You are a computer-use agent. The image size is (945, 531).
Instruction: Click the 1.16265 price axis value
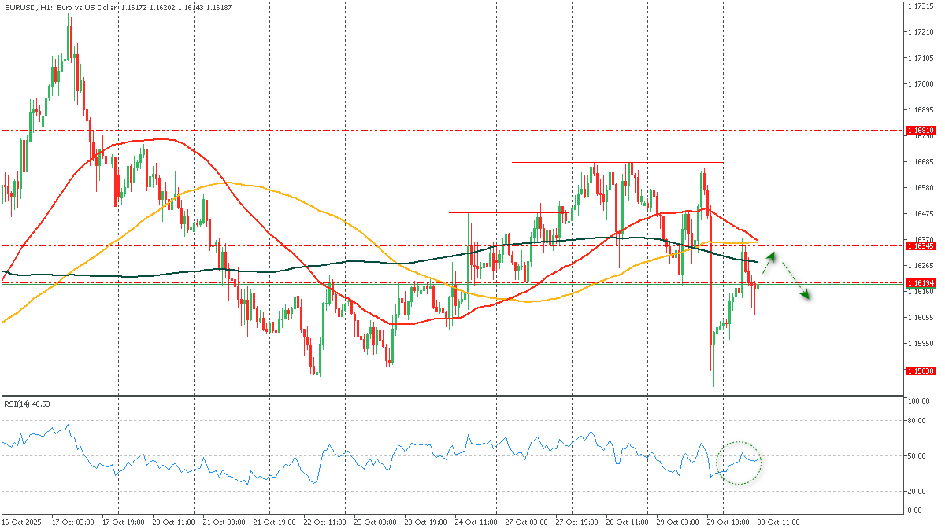coord(921,265)
